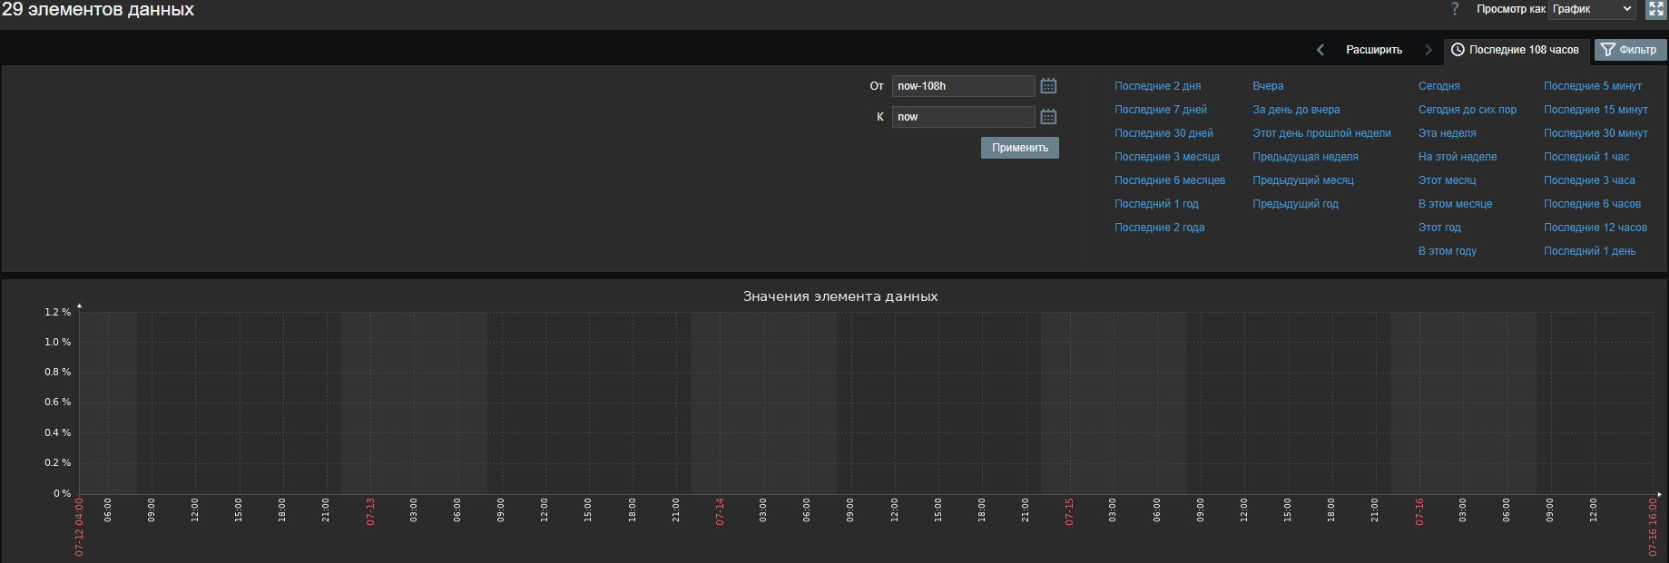The image size is (1669, 563).
Task: Choose the Вчера time range
Action: click(x=1267, y=86)
